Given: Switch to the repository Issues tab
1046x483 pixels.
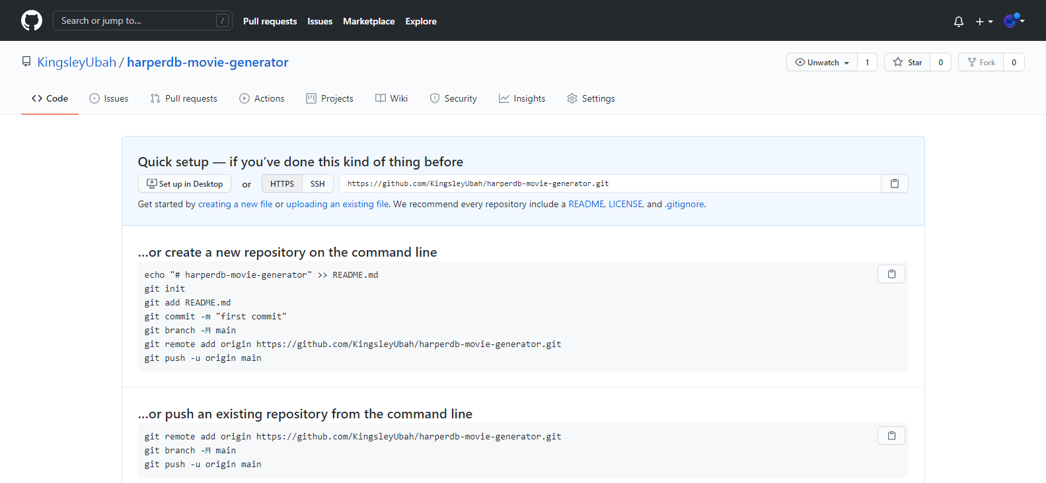Looking at the screenshot, I should pos(109,98).
